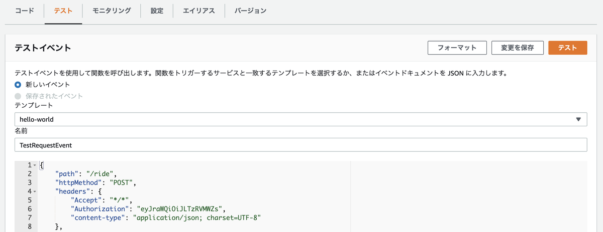Click the テストイベント section heading
The height and width of the screenshot is (232, 603).
pos(43,48)
